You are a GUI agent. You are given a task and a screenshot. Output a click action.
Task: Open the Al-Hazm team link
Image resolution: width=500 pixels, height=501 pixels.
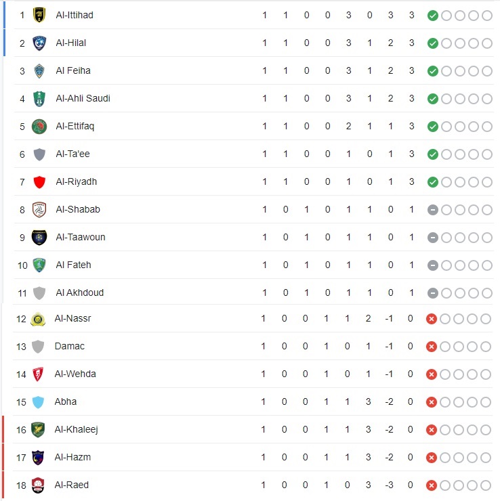tap(72, 457)
